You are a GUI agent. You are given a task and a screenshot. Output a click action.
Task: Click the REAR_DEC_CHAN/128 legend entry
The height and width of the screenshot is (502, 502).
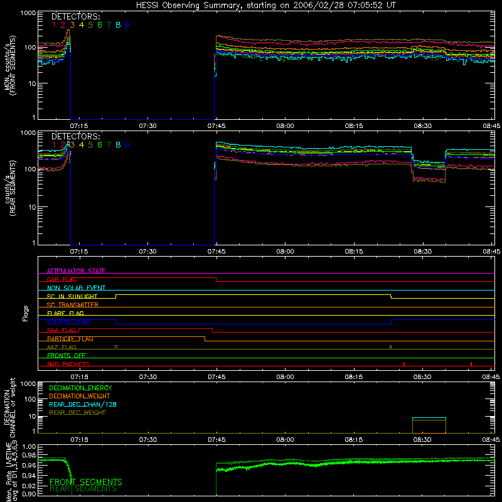pyautogui.click(x=83, y=404)
